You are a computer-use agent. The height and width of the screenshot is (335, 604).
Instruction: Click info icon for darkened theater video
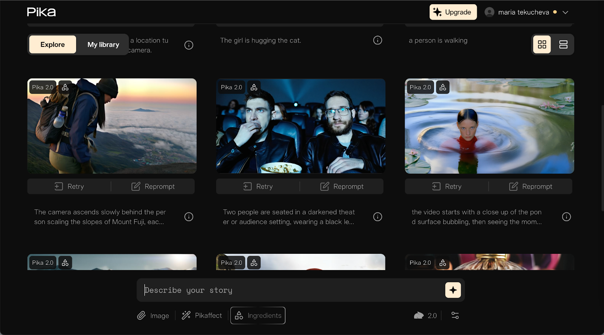pos(377,217)
